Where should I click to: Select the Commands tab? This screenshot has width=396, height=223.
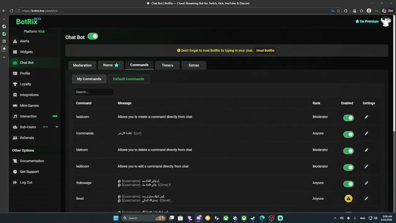(139, 65)
